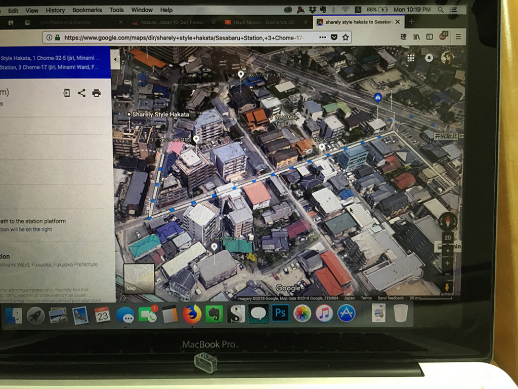Click the Adblock extension with 42 badge
This screenshot has width=518, height=389.
click(443, 36)
